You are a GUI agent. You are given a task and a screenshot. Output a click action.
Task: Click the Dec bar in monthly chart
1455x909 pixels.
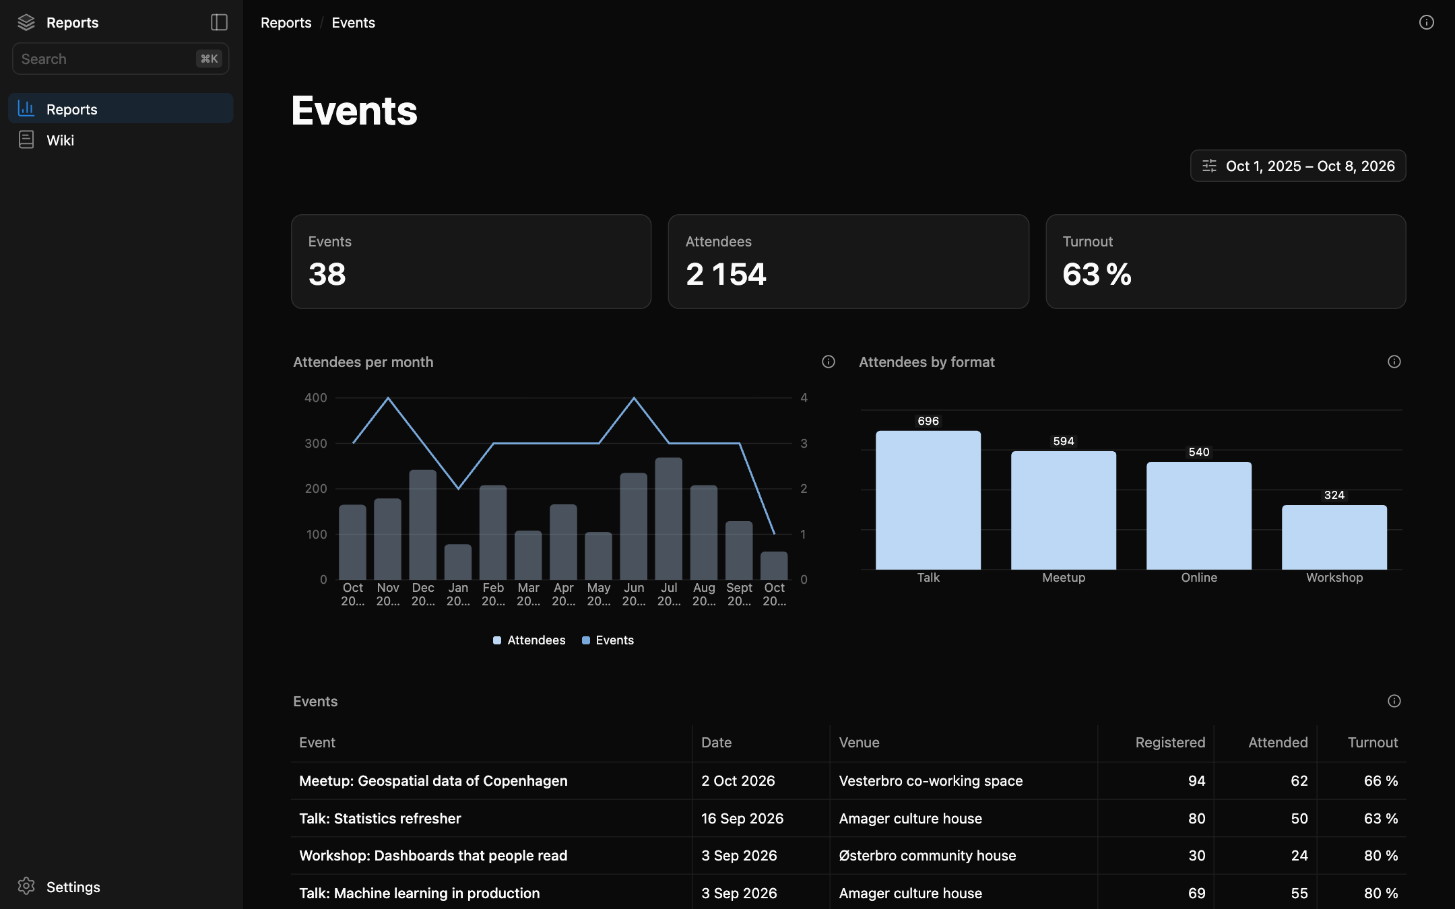(x=423, y=524)
